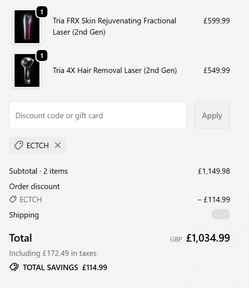Screen dimensions: 249x288
Task: Click the GBP currency label
Action: tap(176, 239)
